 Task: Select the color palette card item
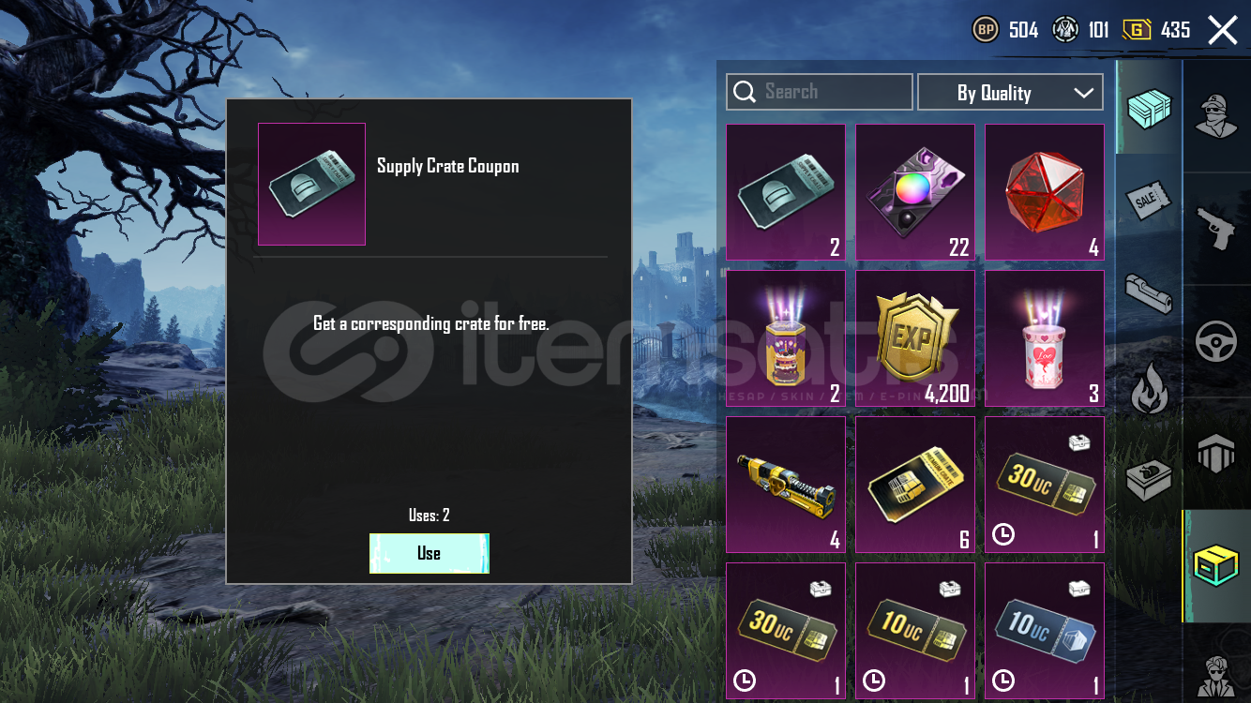click(x=915, y=192)
